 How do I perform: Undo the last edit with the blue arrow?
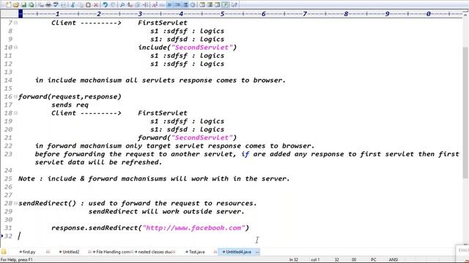tap(105, 5)
